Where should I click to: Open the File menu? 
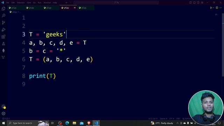[x=8, y=2]
